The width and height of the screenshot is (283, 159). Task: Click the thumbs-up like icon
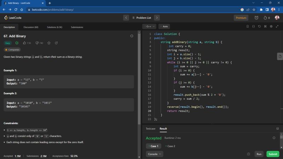coord(24,43)
